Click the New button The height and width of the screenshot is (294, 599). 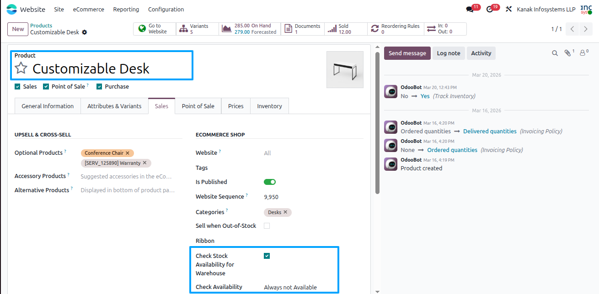(x=18, y=29)
